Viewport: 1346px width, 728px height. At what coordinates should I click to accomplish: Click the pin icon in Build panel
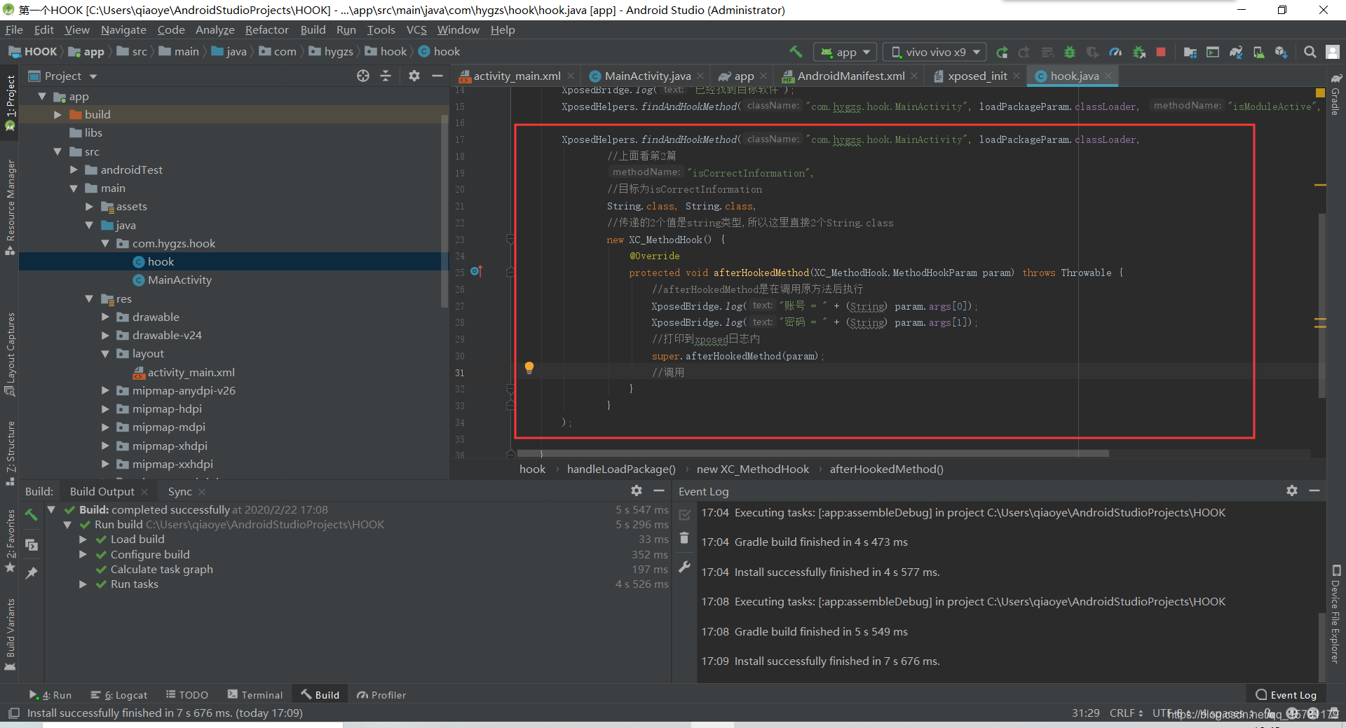click(31, 572)
